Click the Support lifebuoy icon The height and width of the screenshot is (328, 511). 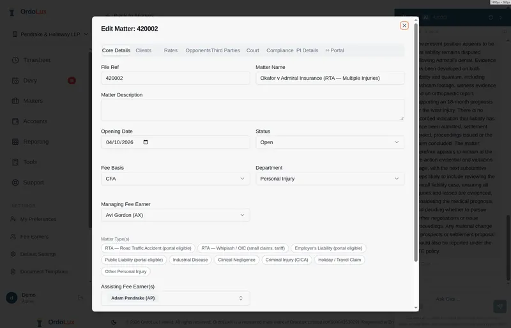click(x=15, y=183)
